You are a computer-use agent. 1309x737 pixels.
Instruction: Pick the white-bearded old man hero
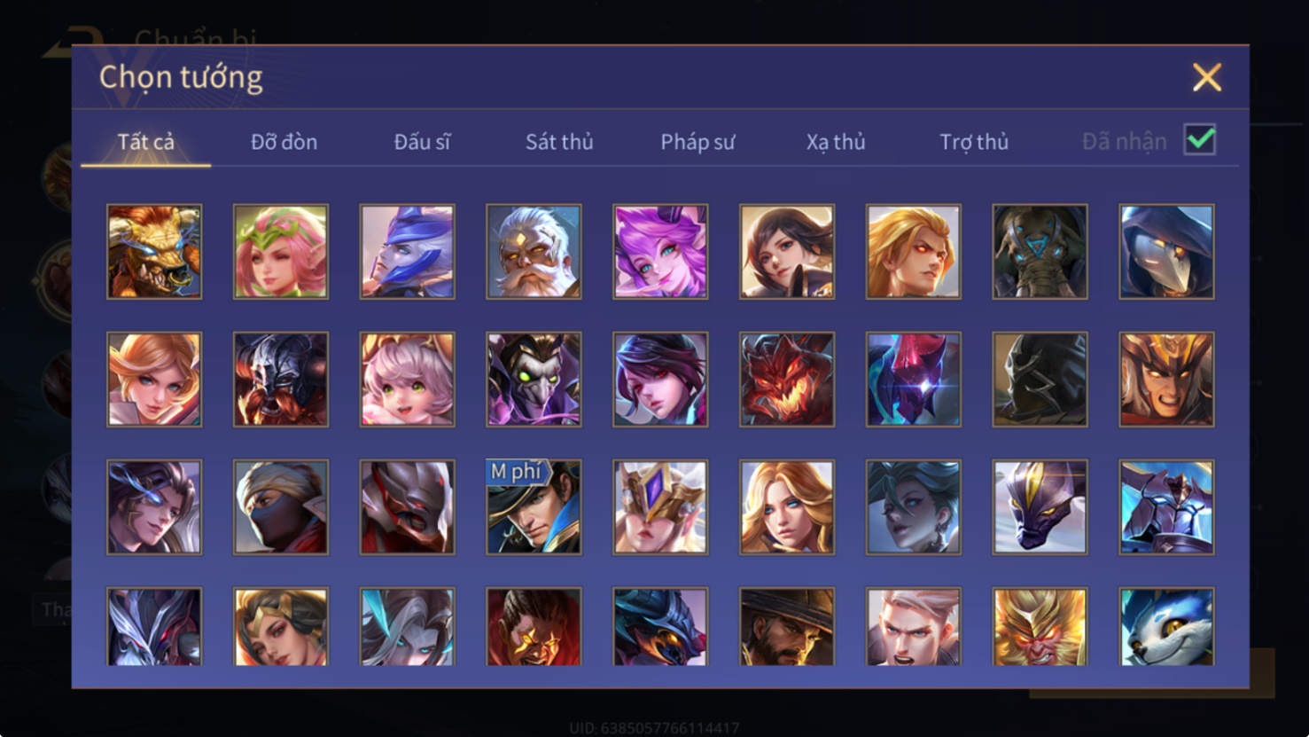(534, 252)
